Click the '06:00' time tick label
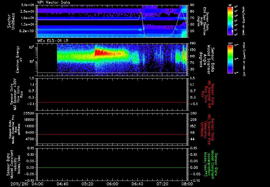 pyautogui.click(x=112, y=184)
